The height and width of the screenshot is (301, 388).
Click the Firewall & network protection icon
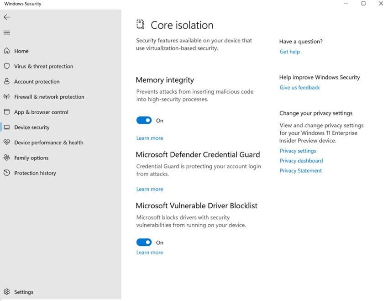[x=7, y=97]
